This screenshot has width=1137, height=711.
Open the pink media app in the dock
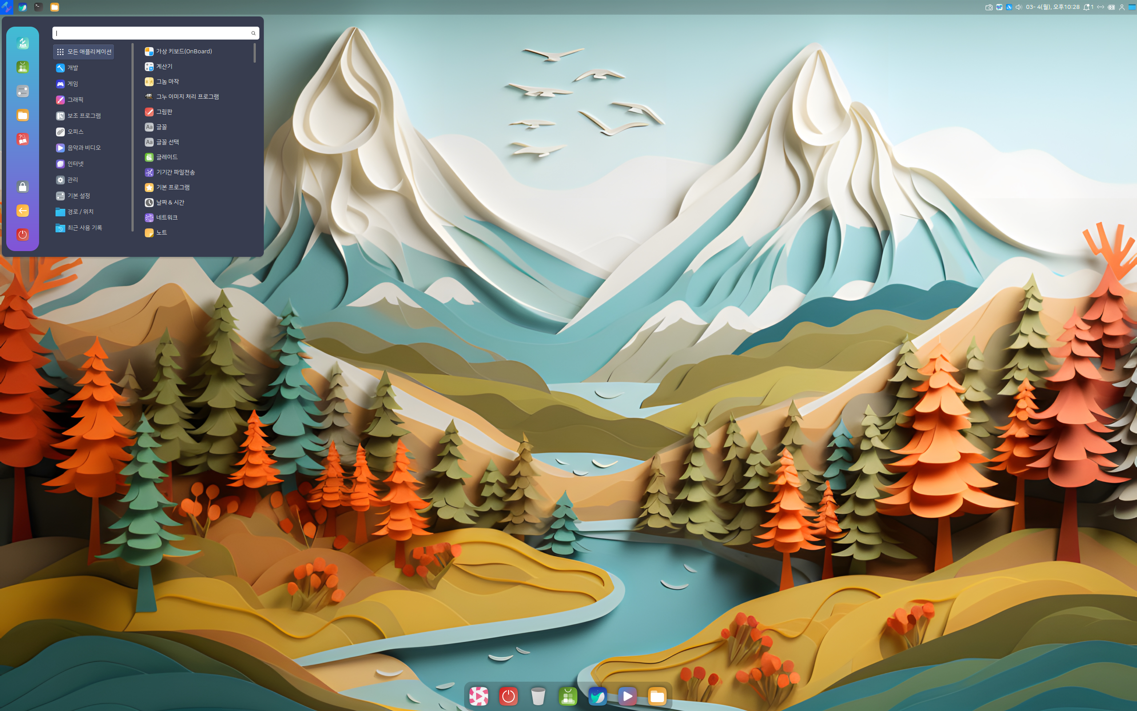(x=478, y=696)
